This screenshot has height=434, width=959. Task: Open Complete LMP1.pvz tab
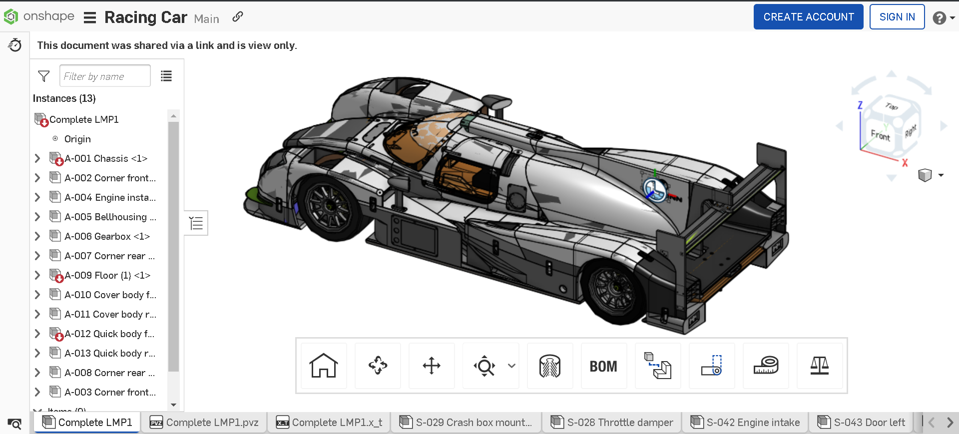tap(204, 423)
